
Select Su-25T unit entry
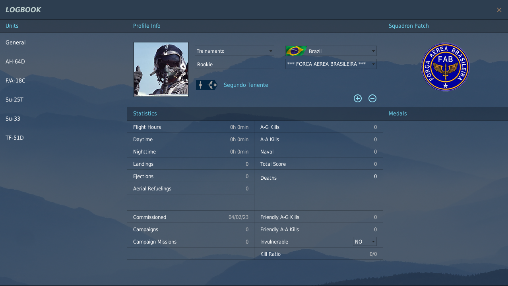tap(14, 100)
